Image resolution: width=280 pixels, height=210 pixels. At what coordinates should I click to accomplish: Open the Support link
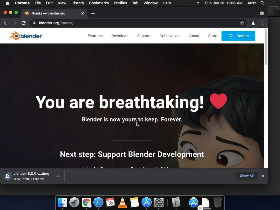(x=144, y=36)
